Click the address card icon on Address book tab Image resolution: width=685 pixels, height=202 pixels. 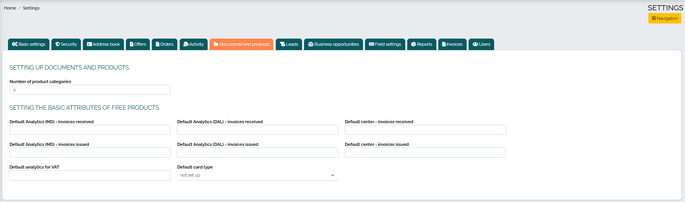pos(89,45)
